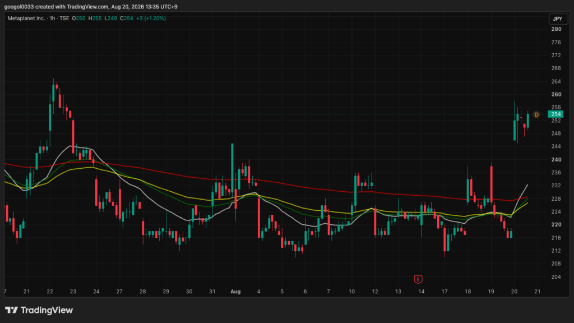Viewport: 574px width, 323px height.
Task: Click the 280 price axis label
Action: click(x=556, y=29)
